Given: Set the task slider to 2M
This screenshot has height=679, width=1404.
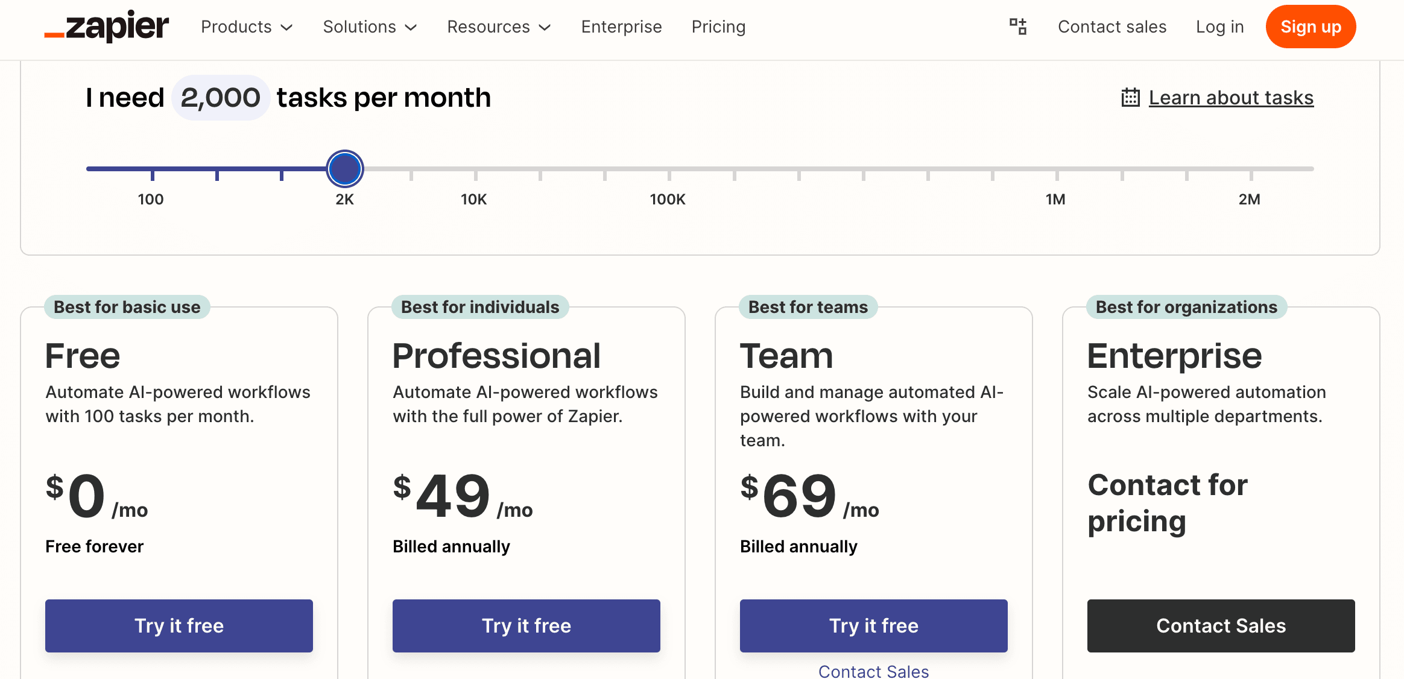Looking at the screenshot, I should pos(1251,169).
